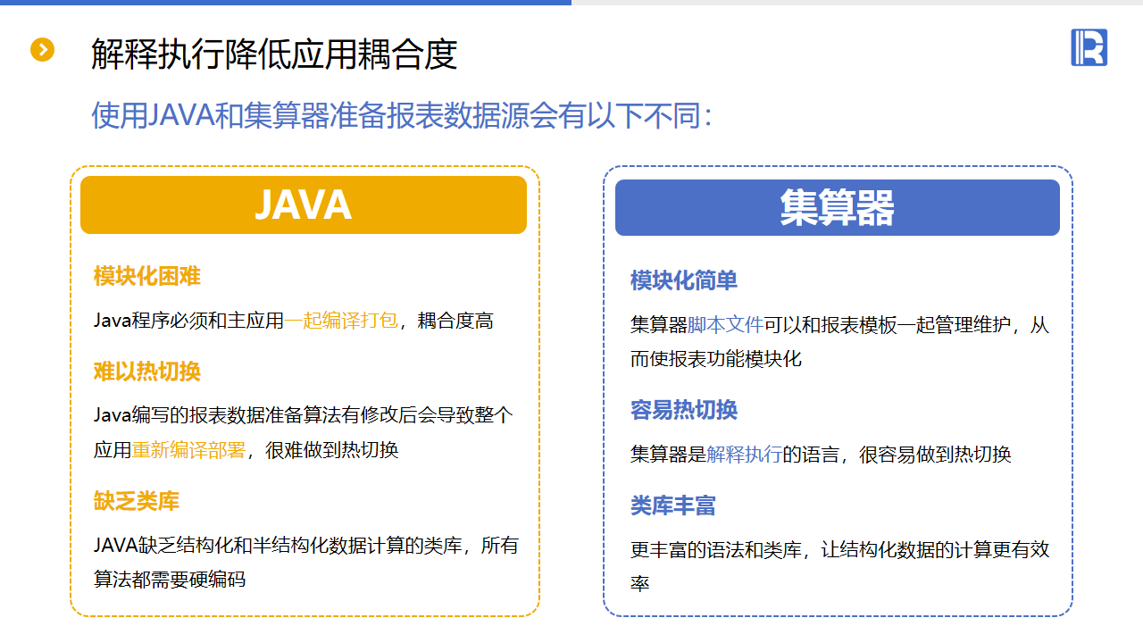Click the phrase "更丰富的语法和类库"
Viewport: 1143px width, 643px height.
(x=716, y=550)
